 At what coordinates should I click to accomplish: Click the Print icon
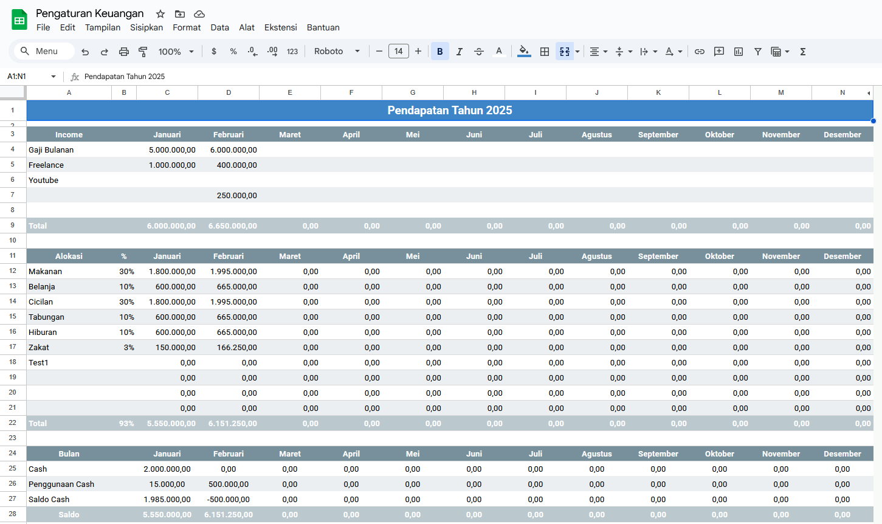click(x=124, y=52)
